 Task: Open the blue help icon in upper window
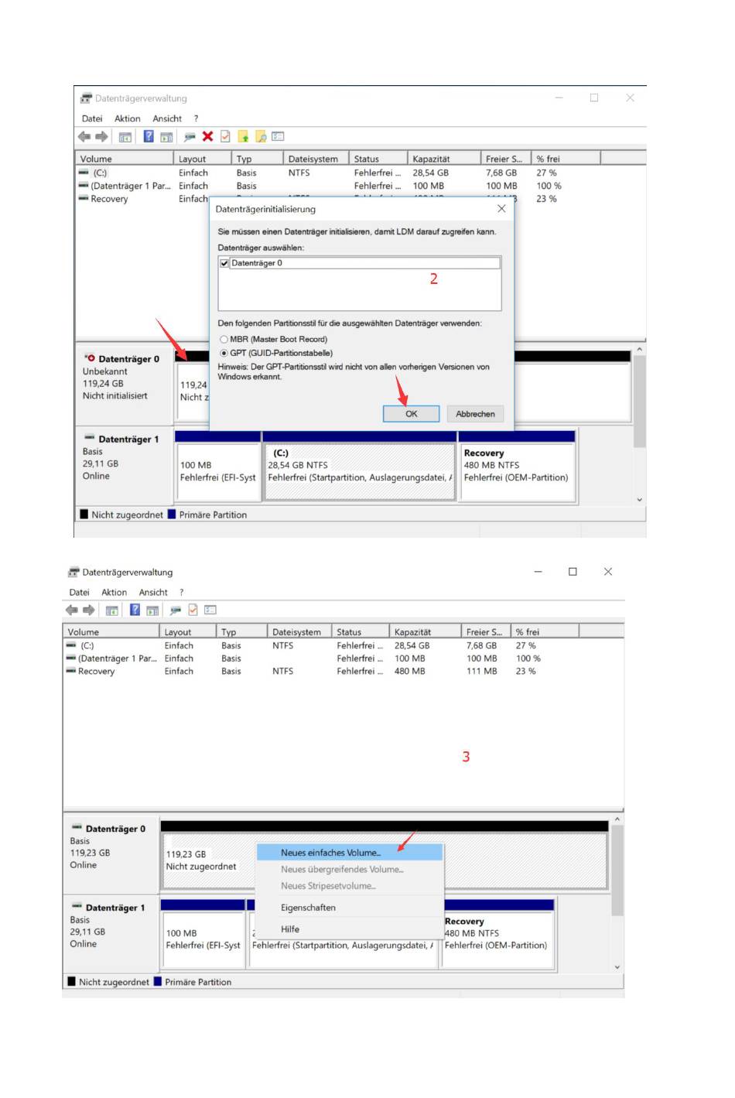(149, 137)
